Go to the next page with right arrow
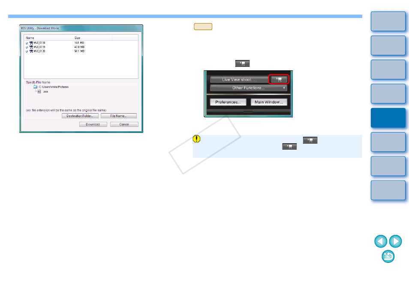 pyautogui.click(x=395, y=241)
